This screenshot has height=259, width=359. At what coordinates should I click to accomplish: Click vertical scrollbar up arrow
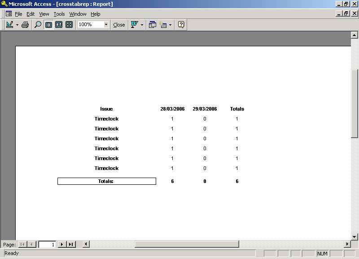click(354, 35)
